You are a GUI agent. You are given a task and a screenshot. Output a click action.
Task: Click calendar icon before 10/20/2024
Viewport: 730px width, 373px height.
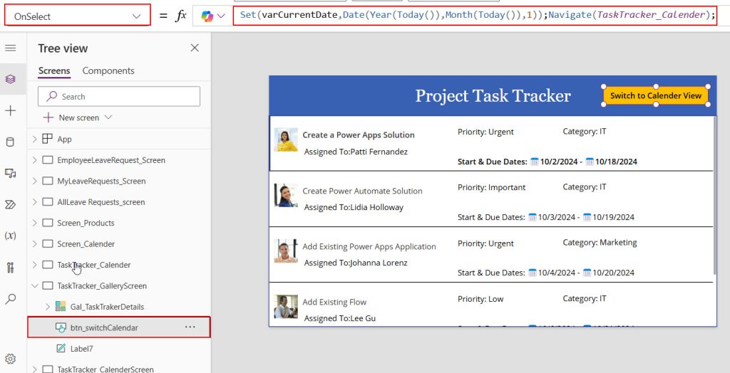tap(587, 273)
